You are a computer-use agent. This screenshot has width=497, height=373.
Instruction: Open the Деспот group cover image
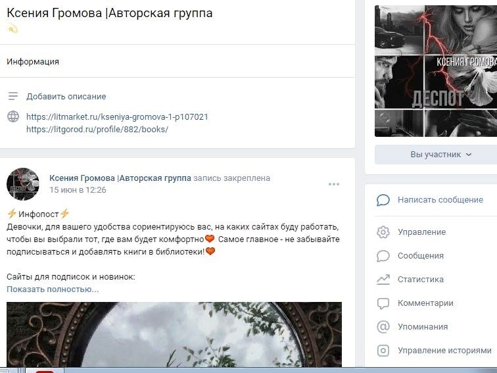[x=436, y=71]
